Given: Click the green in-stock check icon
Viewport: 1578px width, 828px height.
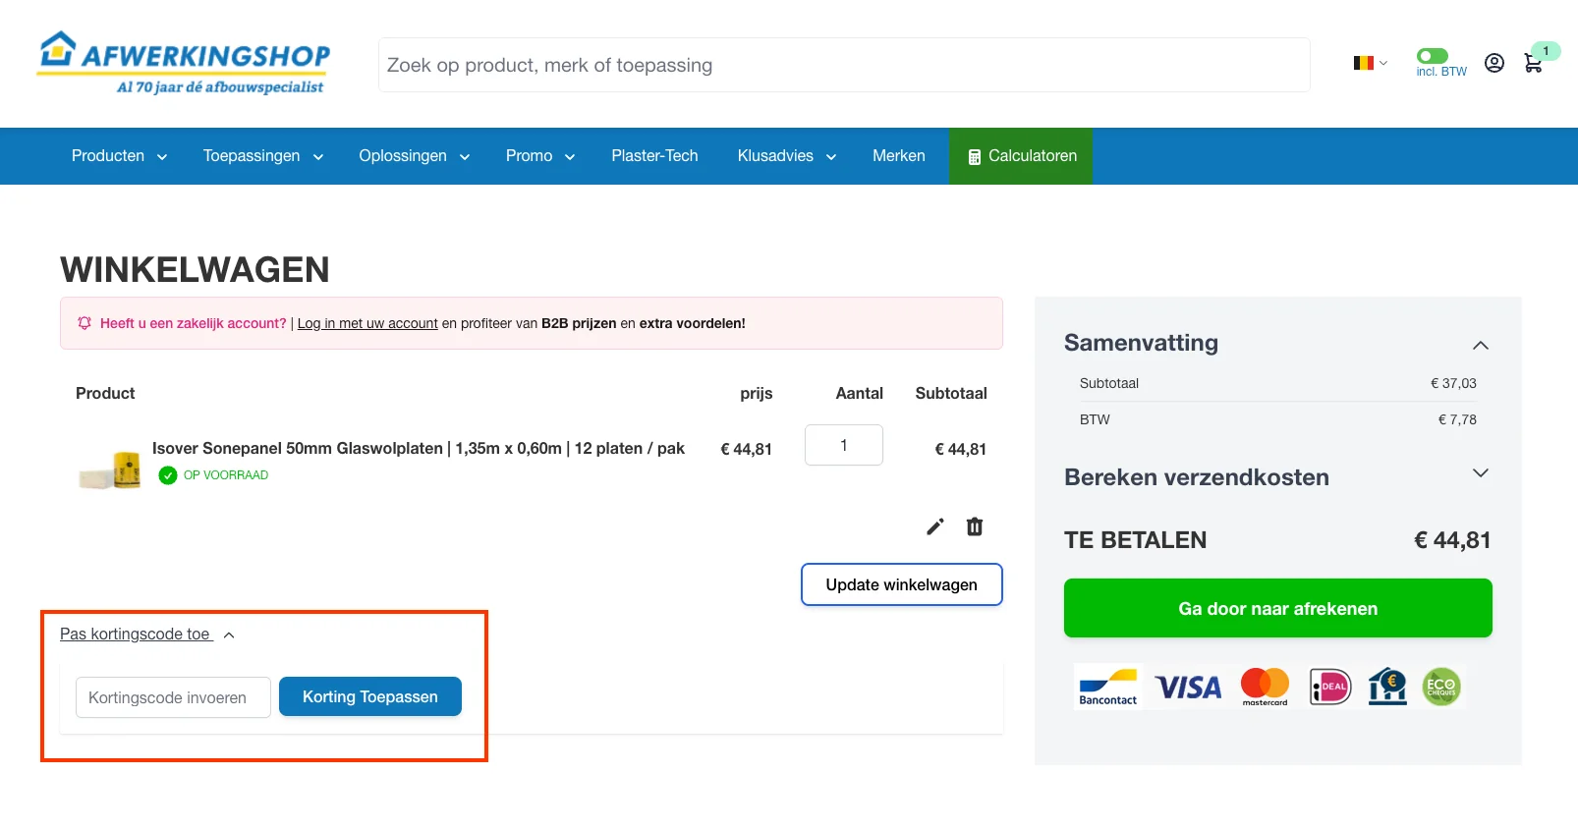Looking at the screenshot, I should pyautogui.click(x=168, y=475).
